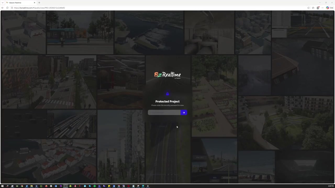Open the browser Settings and more menu

click(322, 8)
